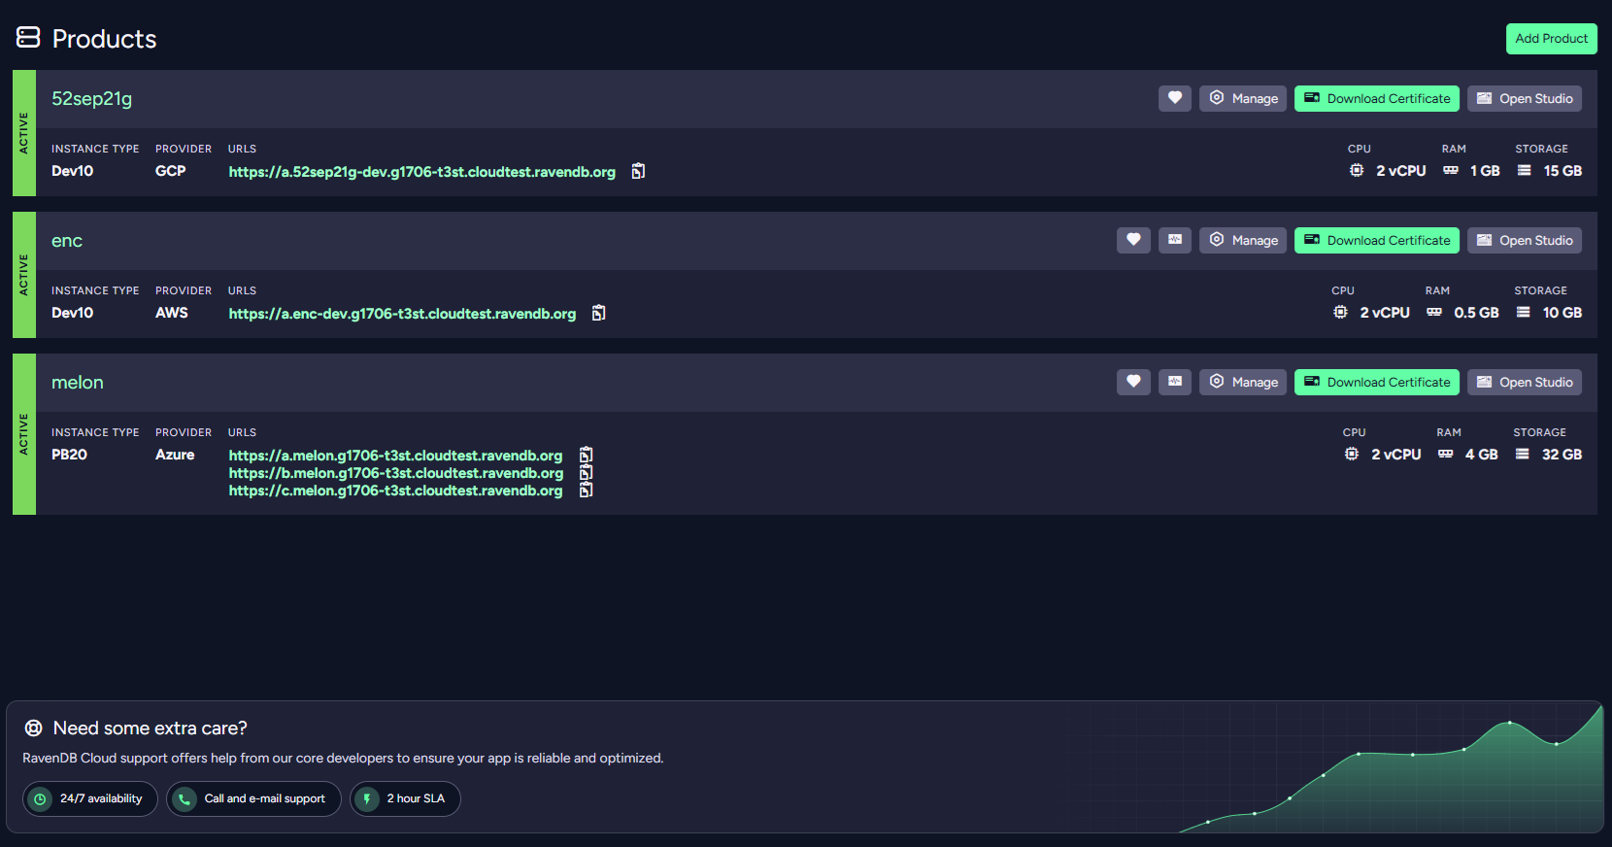
Task: Click the 15 GB storage value
Action: (x=1563, y=171)
